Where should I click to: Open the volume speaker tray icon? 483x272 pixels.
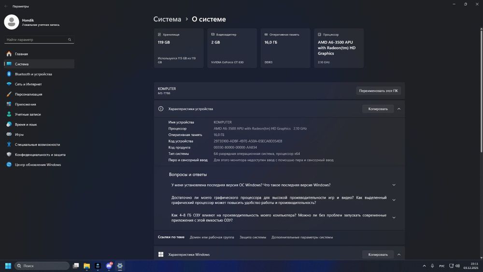(458, 266)
